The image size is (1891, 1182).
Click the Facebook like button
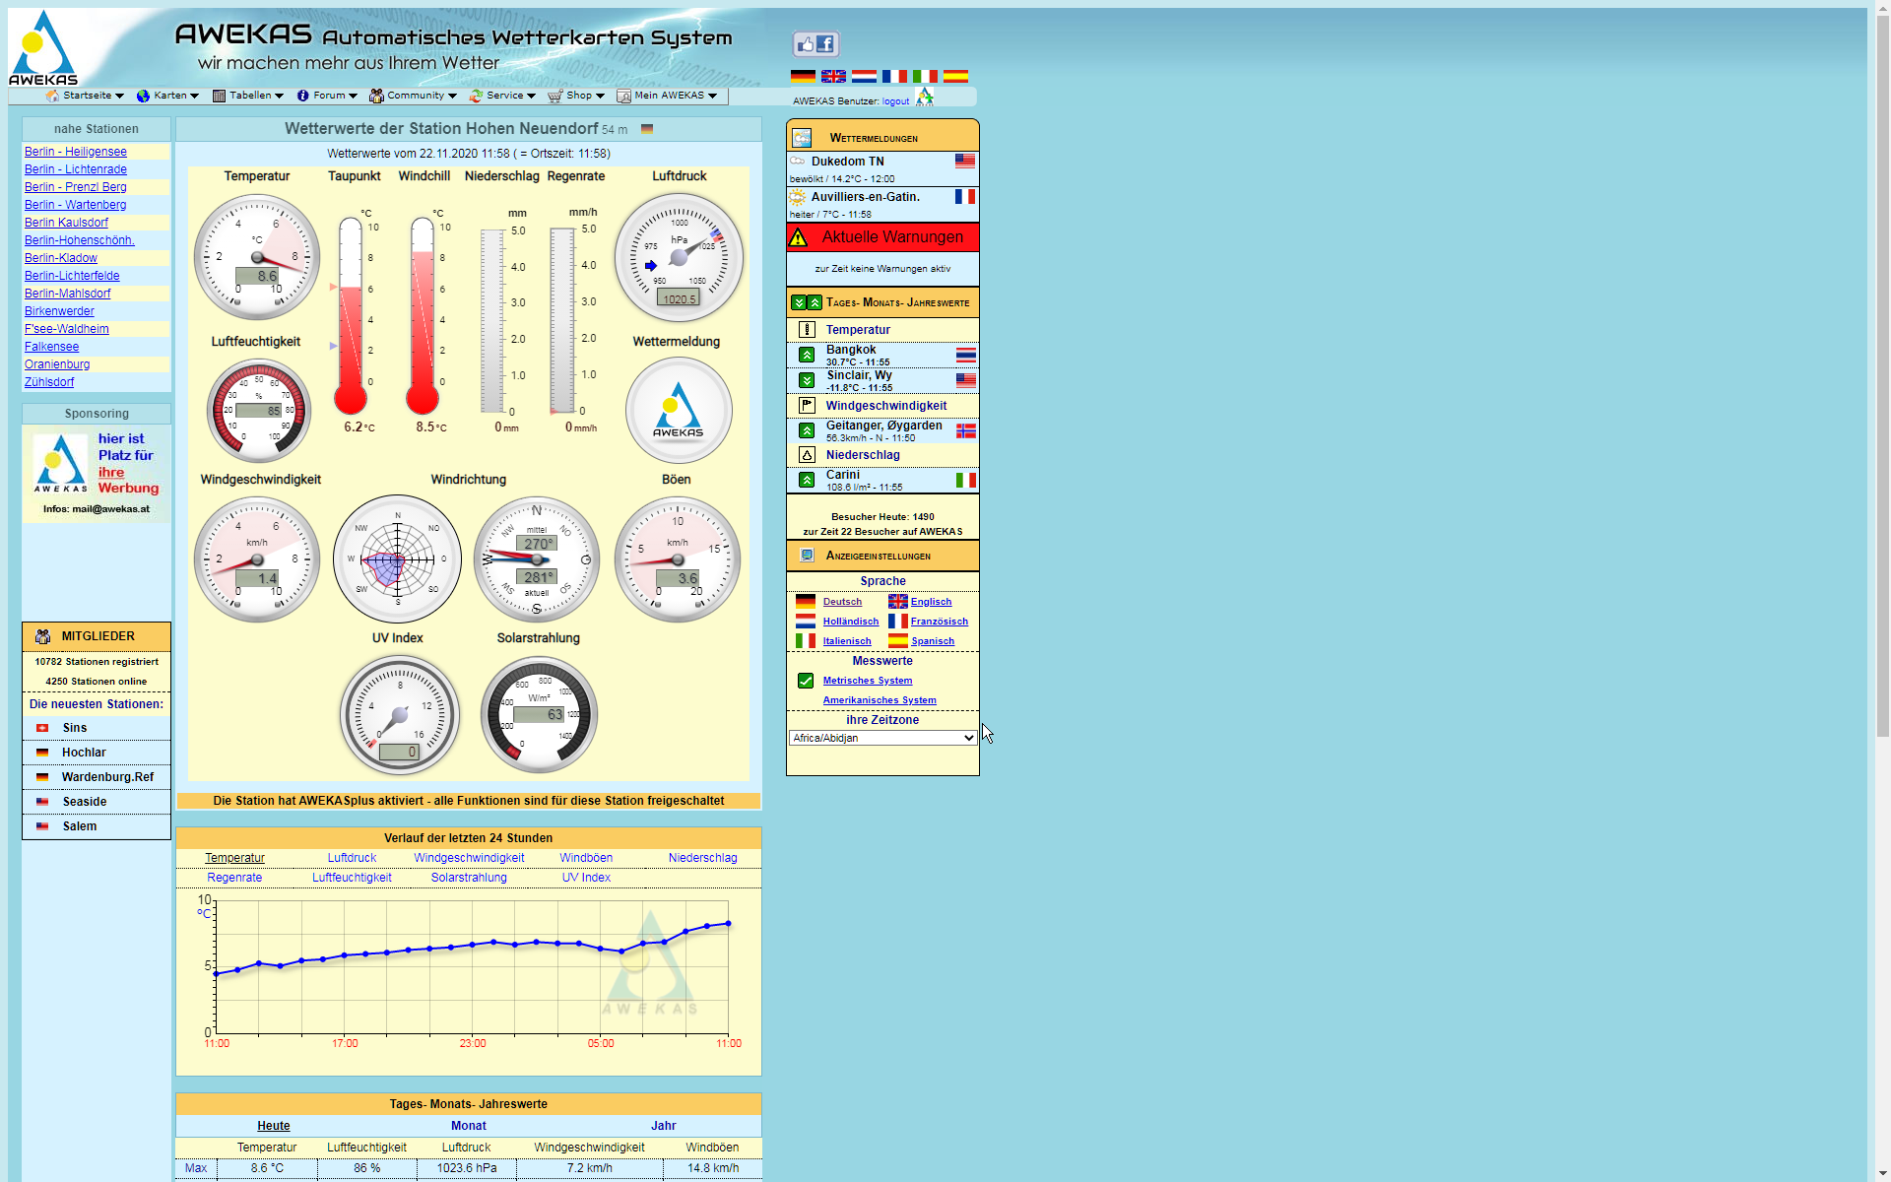(x=815, y=44)
